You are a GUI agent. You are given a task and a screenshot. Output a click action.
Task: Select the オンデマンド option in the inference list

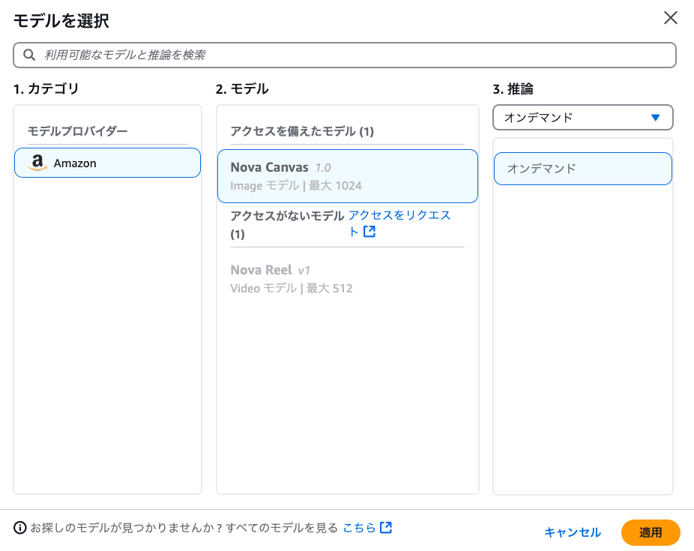coord(583,169)
